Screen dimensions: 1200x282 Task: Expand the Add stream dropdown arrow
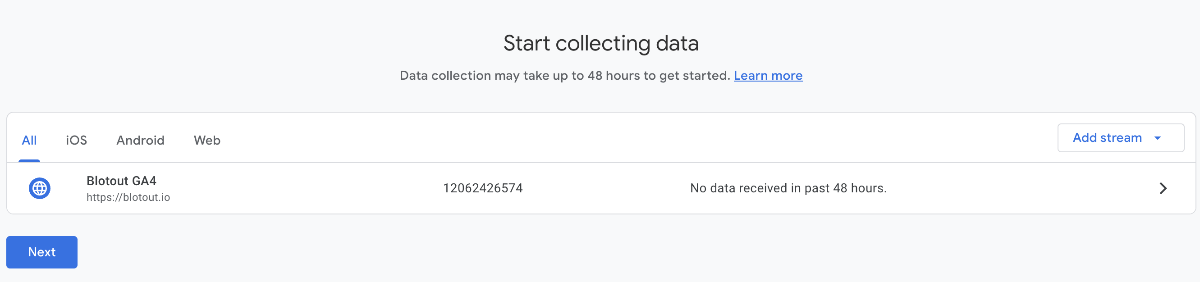coord(1158,138)
